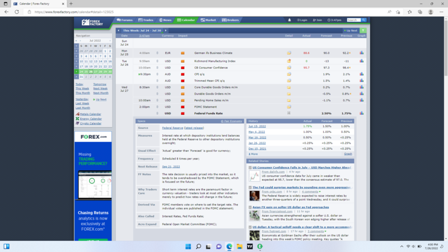Open detail folder for Richmond Manufacturing Index
448x252 pixels.
tap(289, 61)
